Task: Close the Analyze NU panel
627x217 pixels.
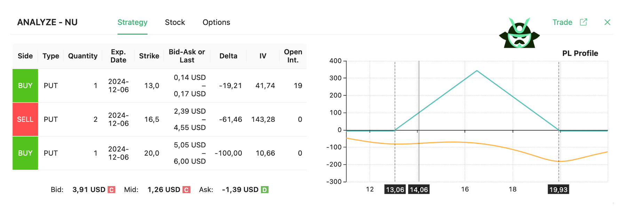Action: (x=608, y=22)
